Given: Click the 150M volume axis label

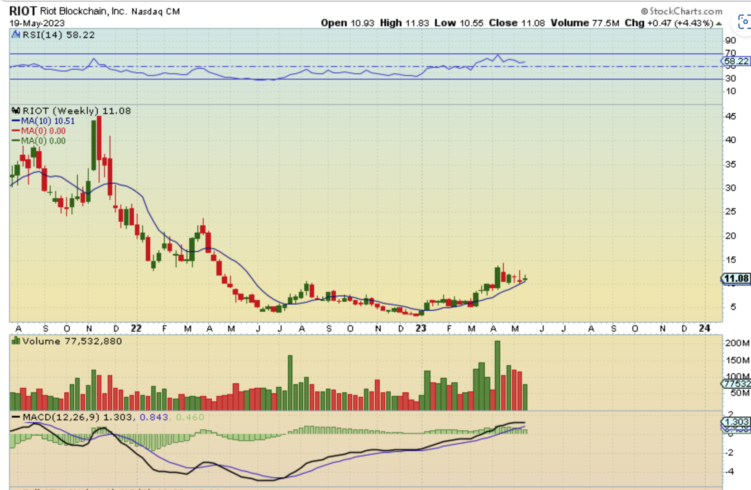Looking at the screenshot, I should (737, 360).
